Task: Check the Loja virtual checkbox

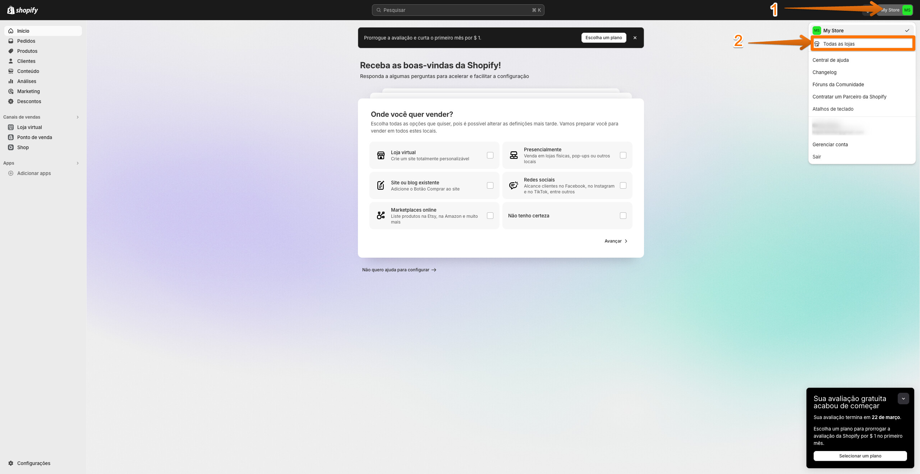Action: (x=490, y=155)
